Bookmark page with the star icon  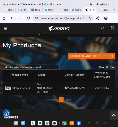tap(90, 18)
